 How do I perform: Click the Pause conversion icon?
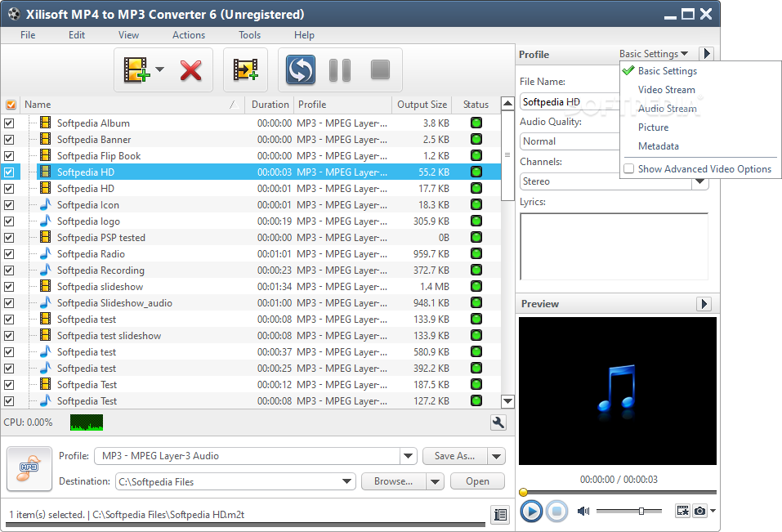(x=340, y=69)
